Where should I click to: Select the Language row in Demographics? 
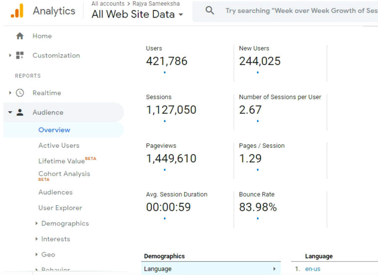211,269
